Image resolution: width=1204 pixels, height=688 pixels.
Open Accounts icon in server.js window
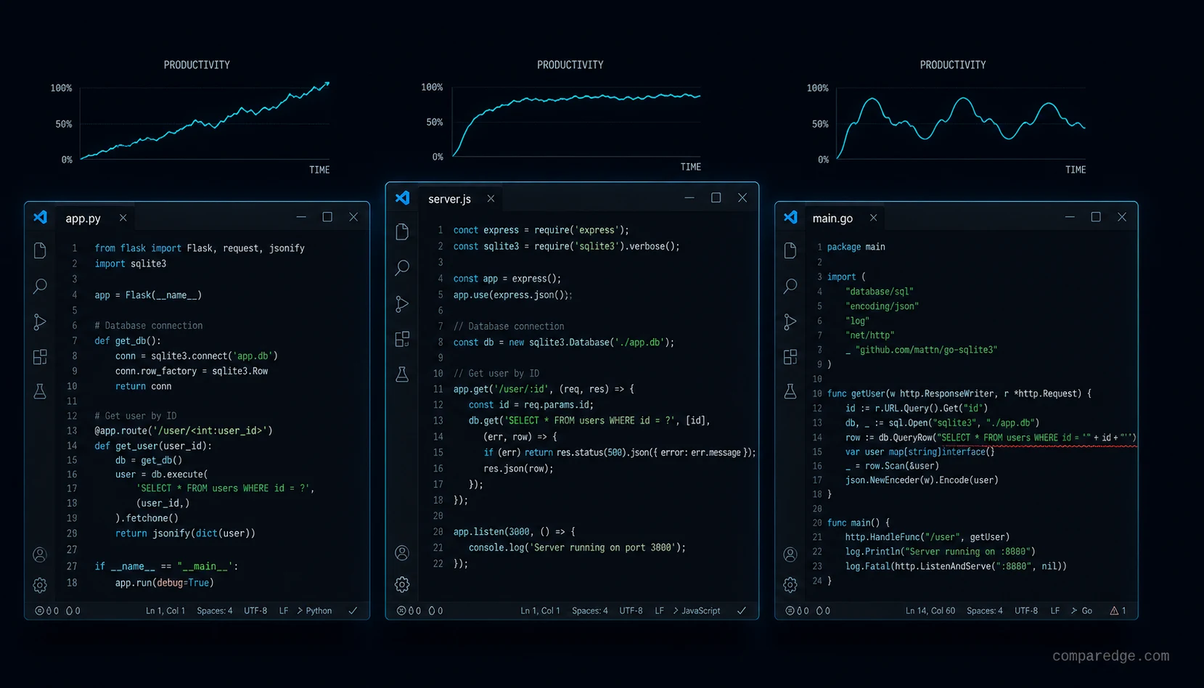(402, 553)
